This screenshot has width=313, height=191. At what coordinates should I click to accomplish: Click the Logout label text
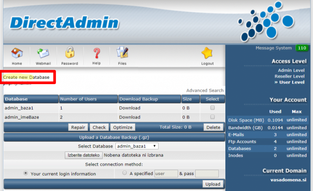[x=207, y=63]
